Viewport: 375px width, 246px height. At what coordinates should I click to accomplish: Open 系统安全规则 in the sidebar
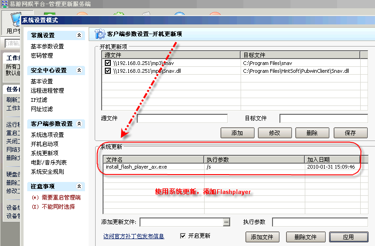point(48,171)
